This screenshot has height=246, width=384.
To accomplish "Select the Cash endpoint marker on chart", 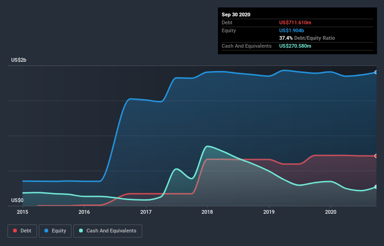I will [x=376, y=187].
